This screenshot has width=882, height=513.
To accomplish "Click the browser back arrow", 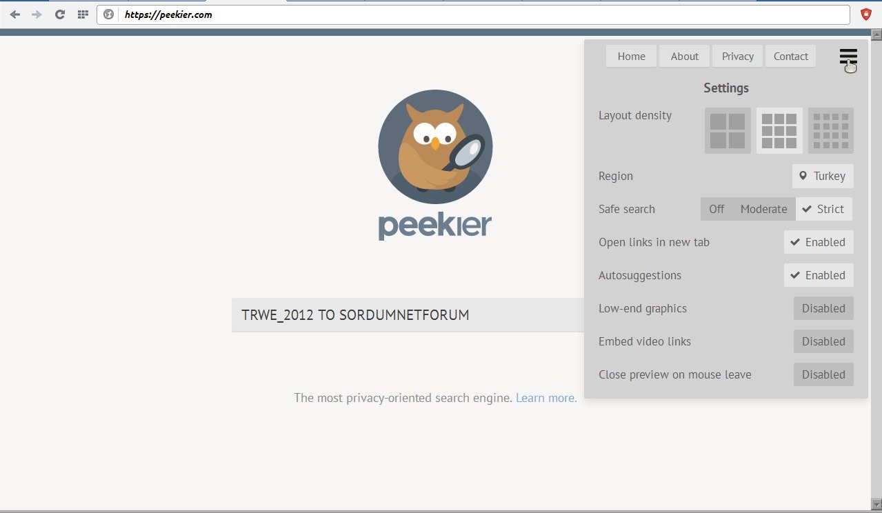I will 14,14.
